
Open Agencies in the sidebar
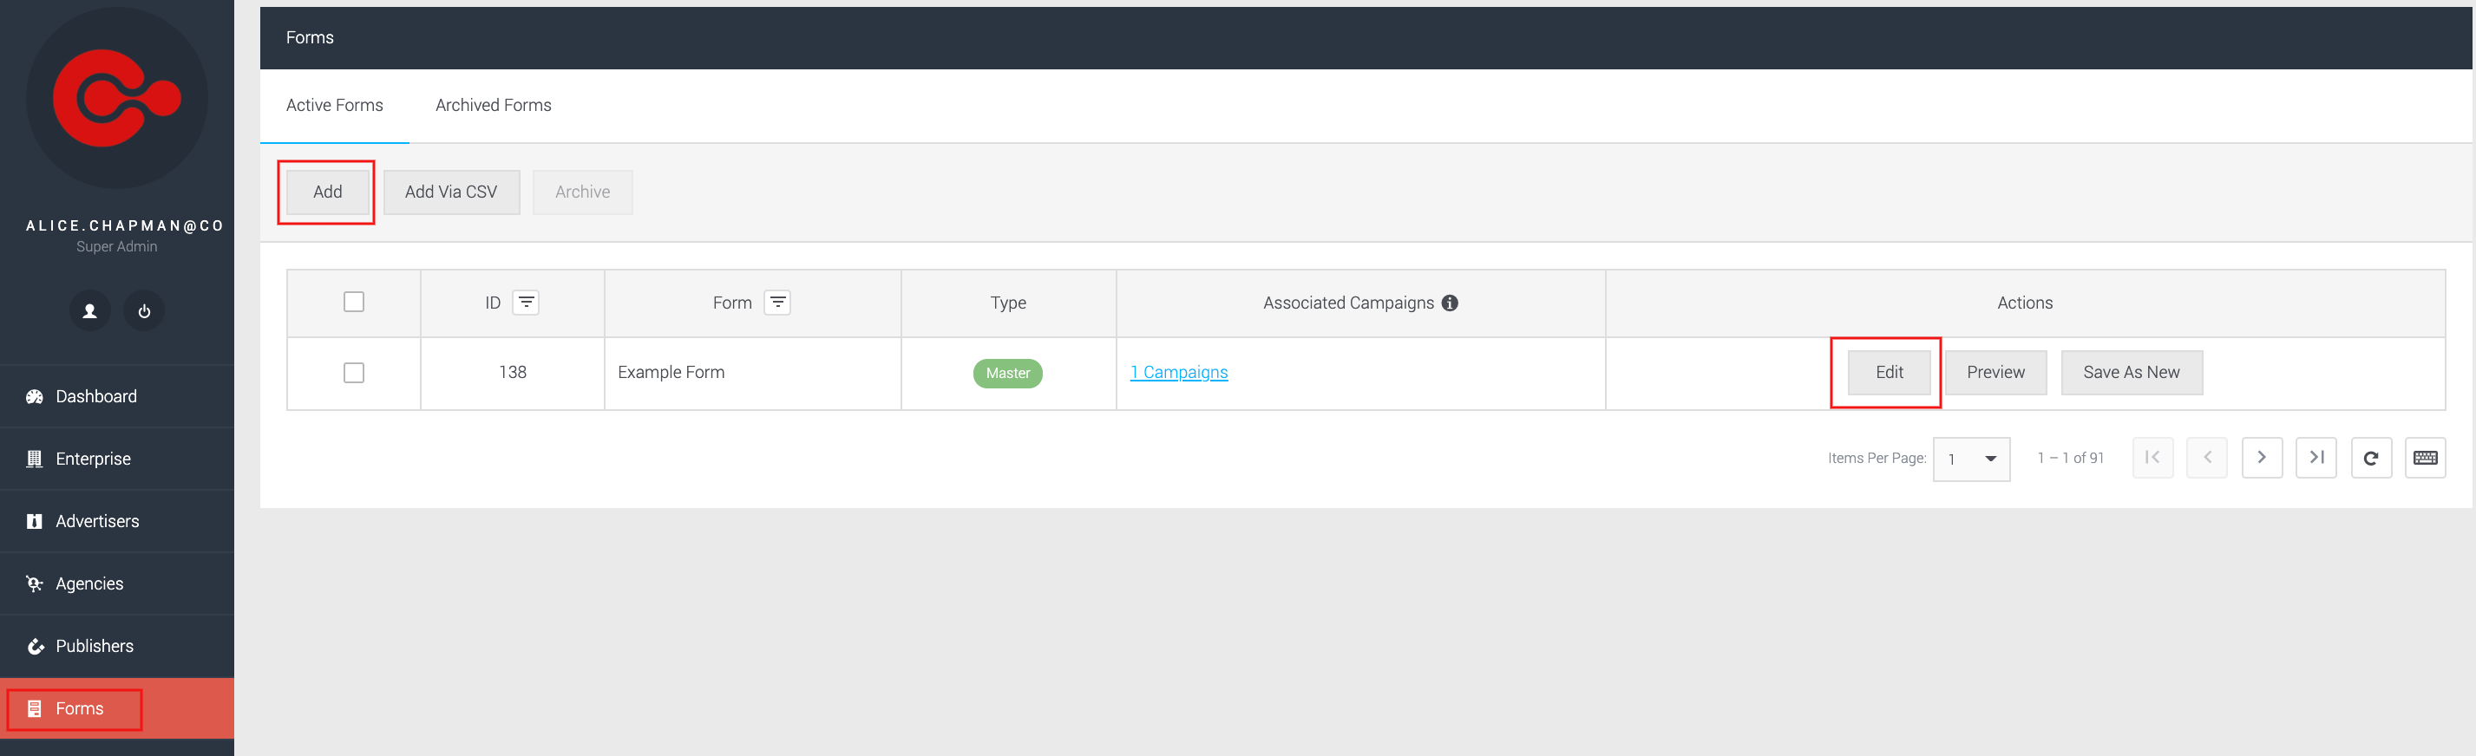[x=117, y=584]
